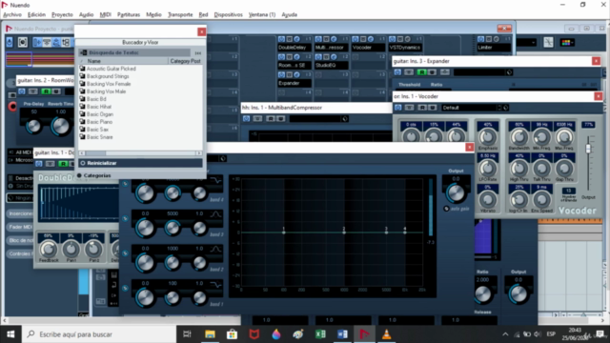Image resolution: width=610 pixels, height=343 pixels.
Task: Select Acoustic Guitar Picked preset
Action: coord(111,69)
